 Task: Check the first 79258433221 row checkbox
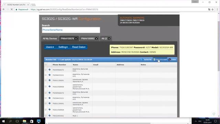pos(46,75)
